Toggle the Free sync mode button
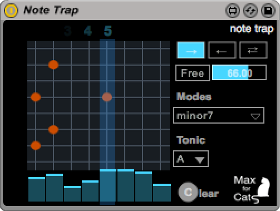The image size is (280, 211). click(x=193, y=73)
